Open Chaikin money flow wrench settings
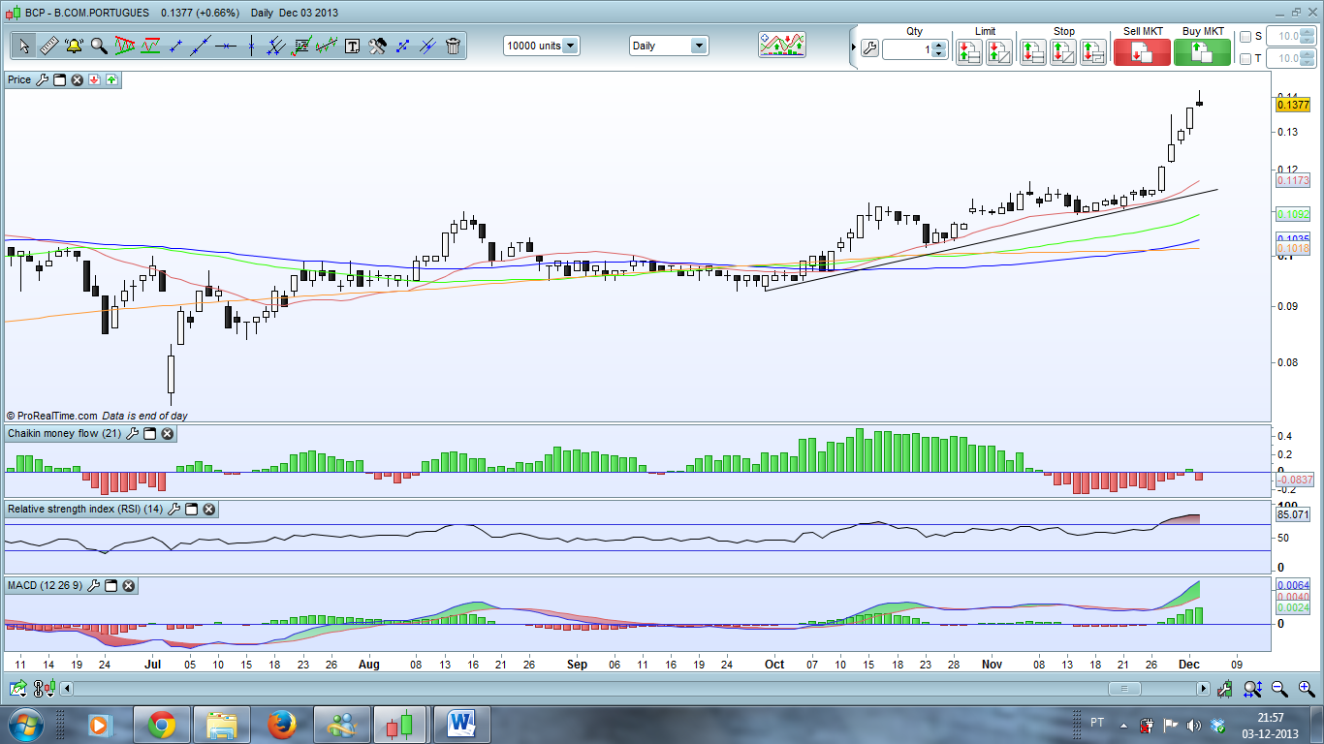The height and width of the screenshot is (744, 1324). [133, 434]
